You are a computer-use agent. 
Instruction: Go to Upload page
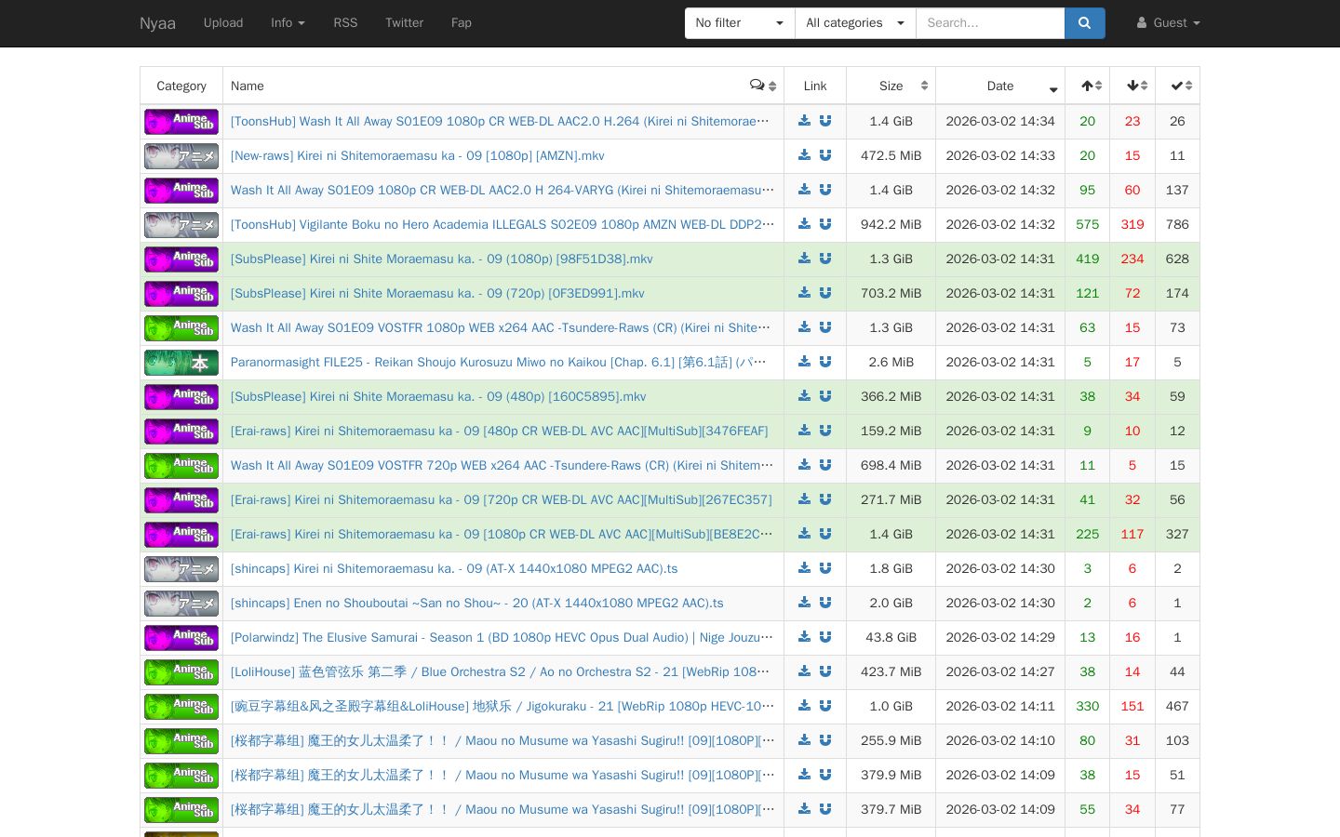tap(223, 23)
